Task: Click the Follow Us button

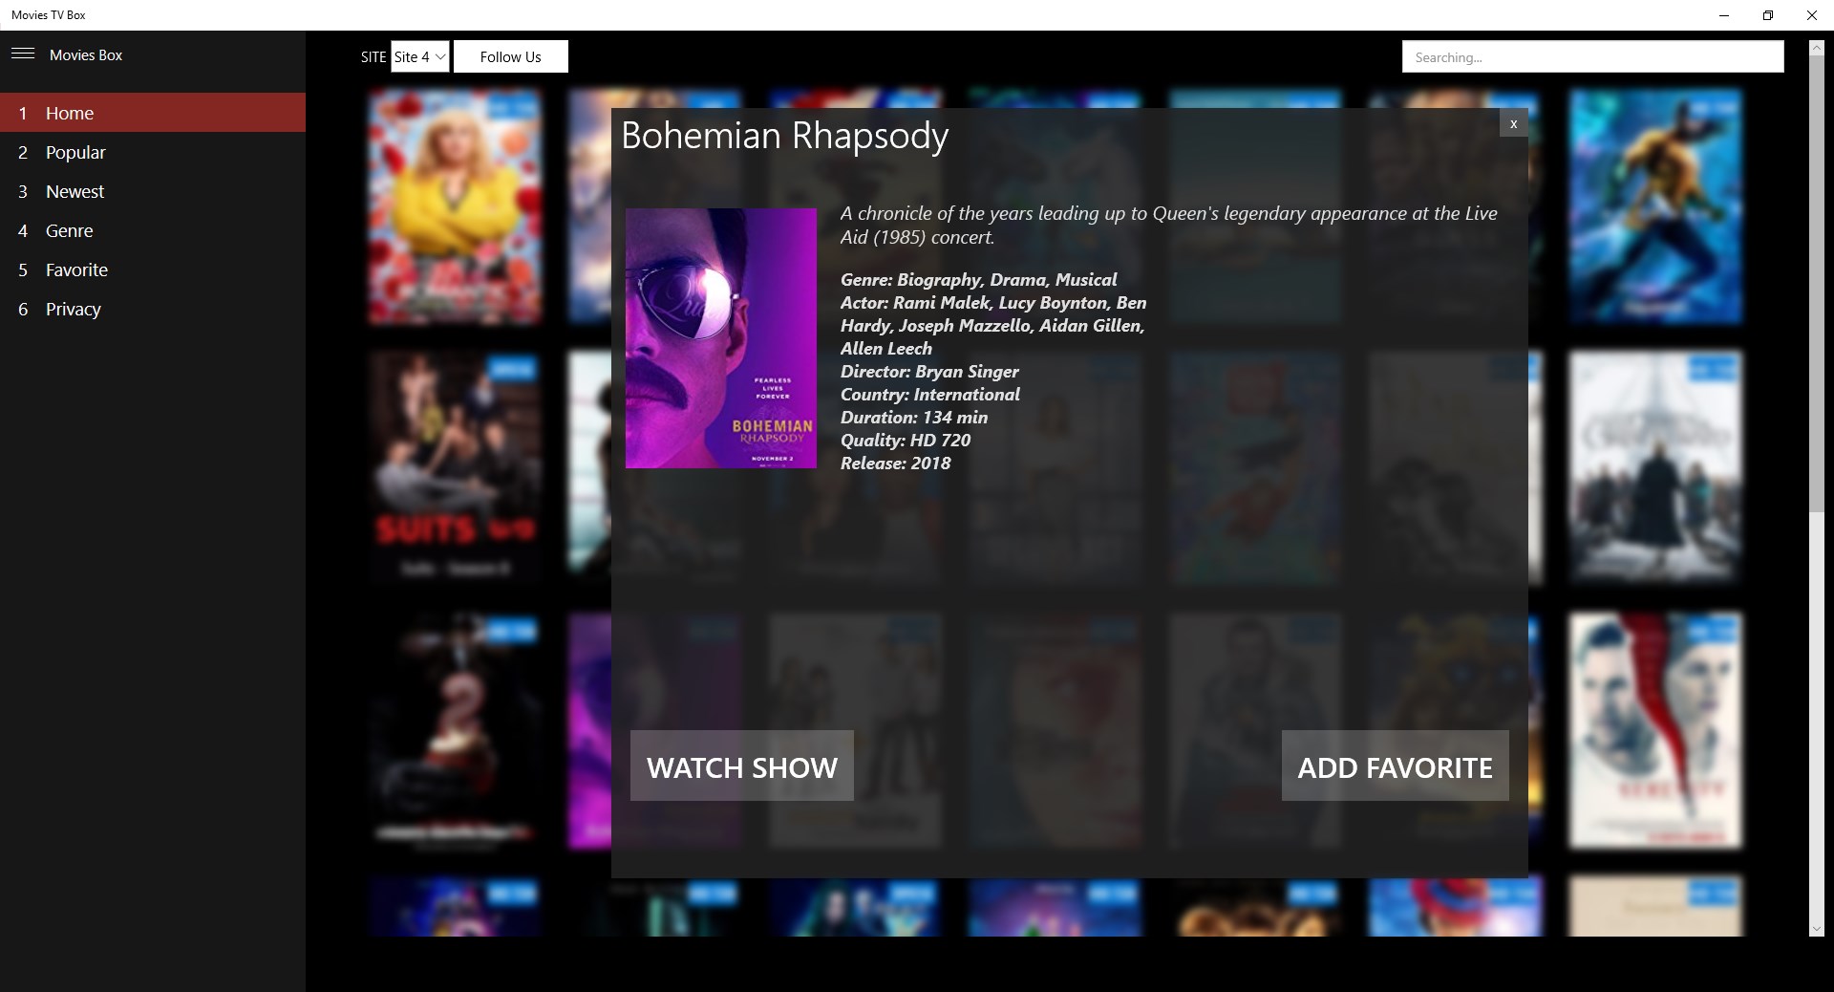Action: pyautogui.click(x=510, y=56)
